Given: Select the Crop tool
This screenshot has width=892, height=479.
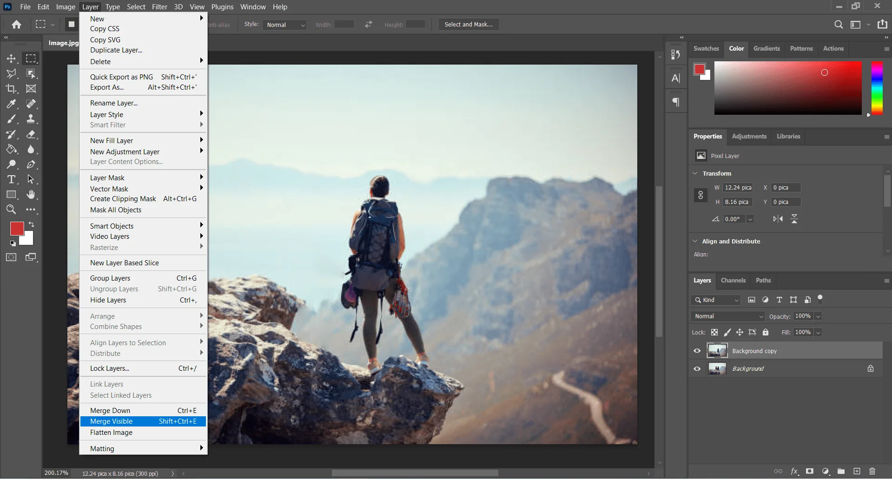Looking at the screenshot, I should 11,89.
